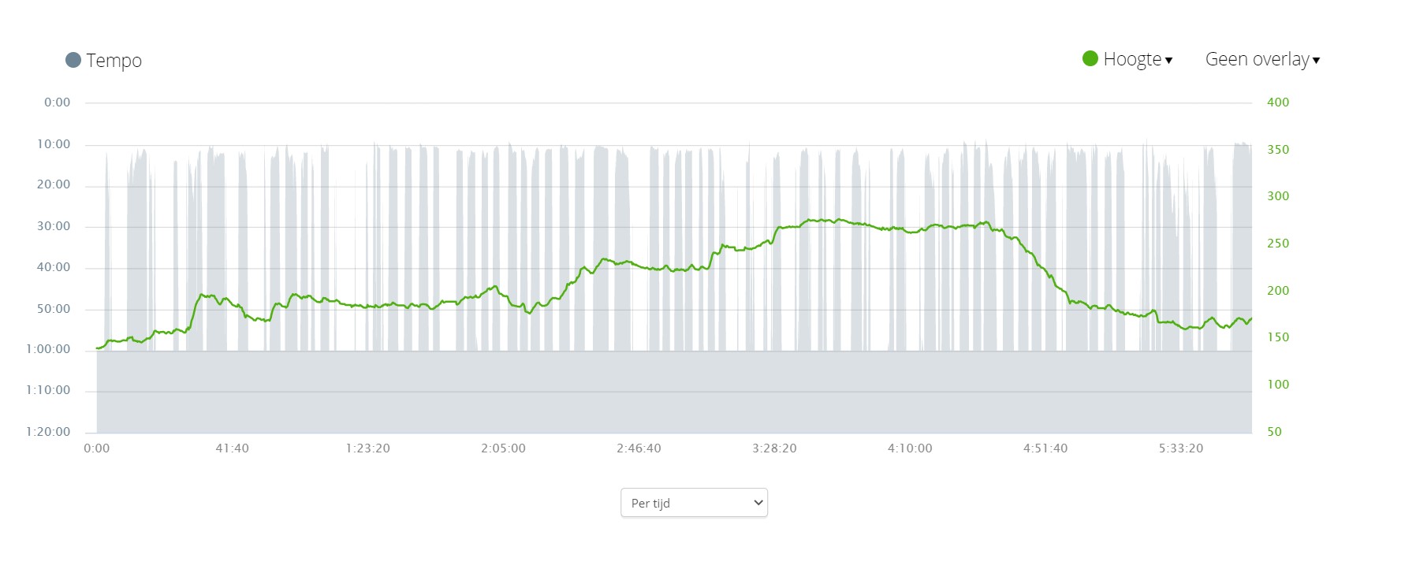The image size is (1401, 584).
Task: Click the 400 elevation axis label
Action: 1278,102
